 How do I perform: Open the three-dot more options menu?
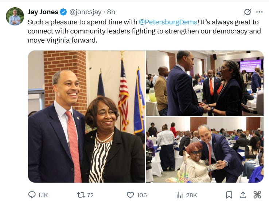pos(259,12)
